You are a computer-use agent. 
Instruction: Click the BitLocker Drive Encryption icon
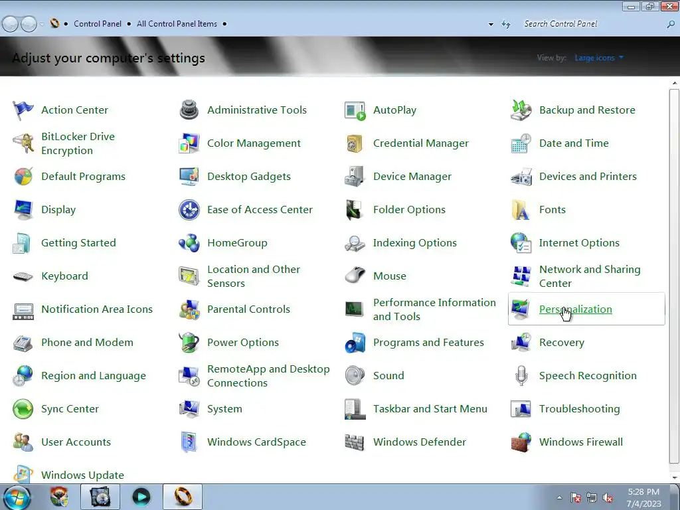[23, 143]
